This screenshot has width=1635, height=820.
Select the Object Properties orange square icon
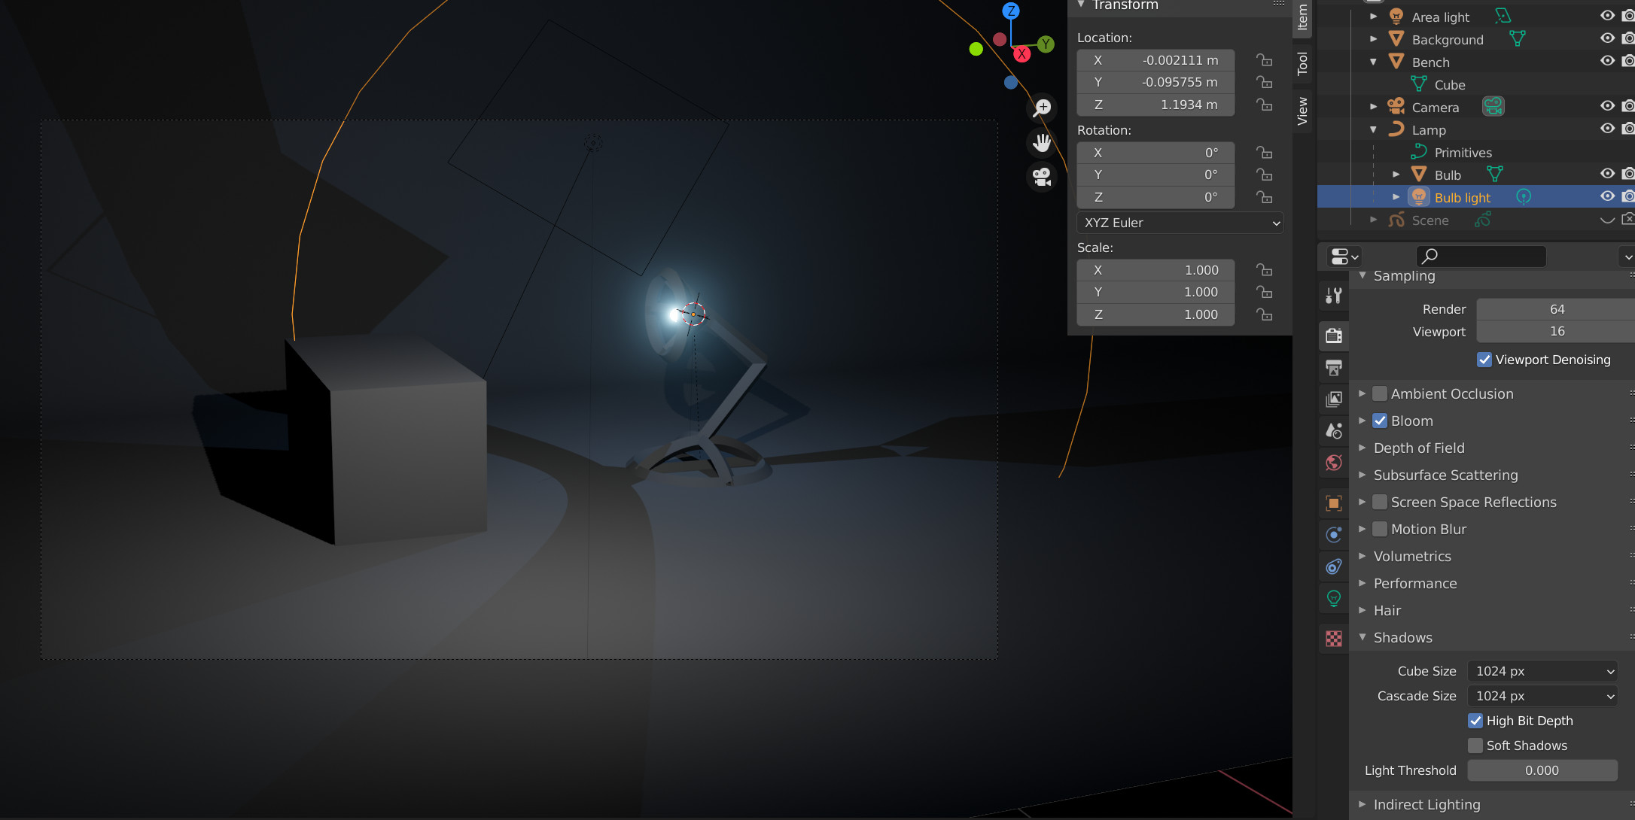(x=1334, y=503)
